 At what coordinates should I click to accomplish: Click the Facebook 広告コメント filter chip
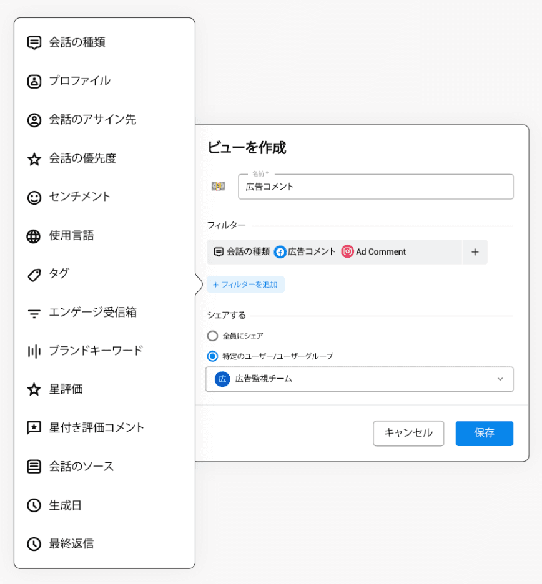[305, 252]
